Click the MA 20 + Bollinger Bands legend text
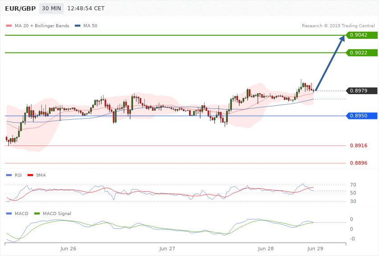This screenshot has height=257, width=379. tap(42, 25)
